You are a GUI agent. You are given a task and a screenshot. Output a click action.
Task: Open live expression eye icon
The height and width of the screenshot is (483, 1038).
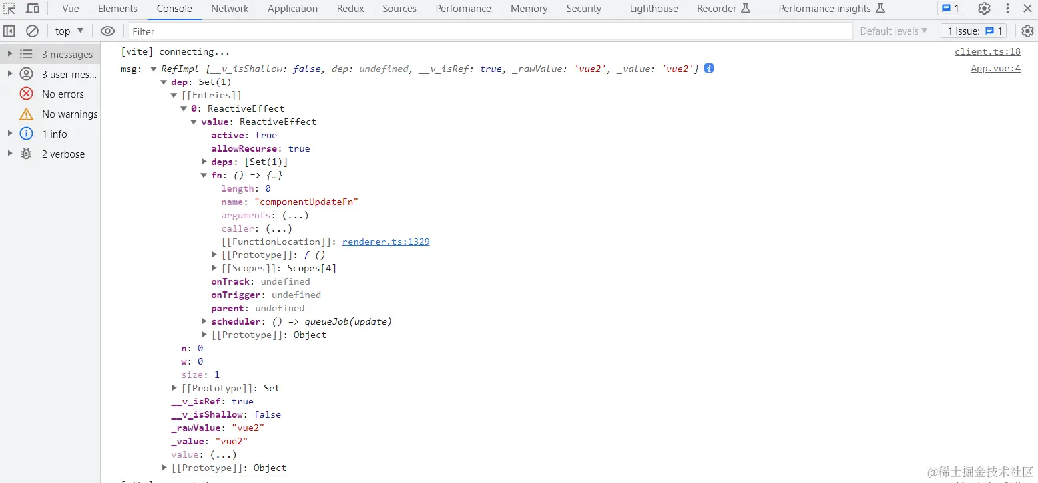tap(107, 31)
